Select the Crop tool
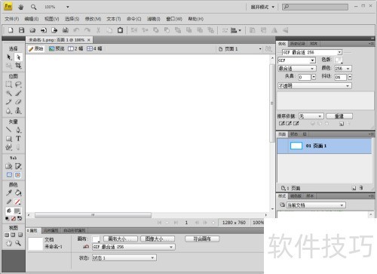 point(18,66)
